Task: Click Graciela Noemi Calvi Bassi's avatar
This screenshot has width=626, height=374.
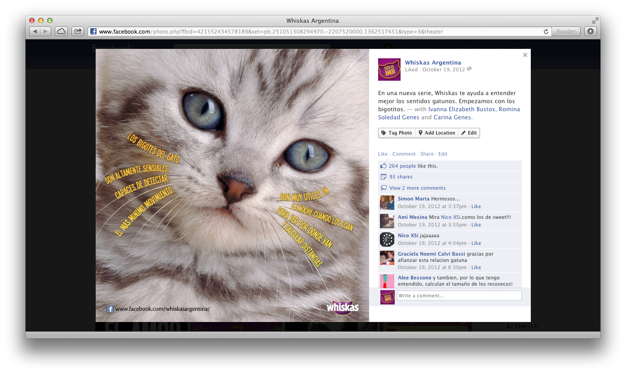Action: tap(387, 258)
